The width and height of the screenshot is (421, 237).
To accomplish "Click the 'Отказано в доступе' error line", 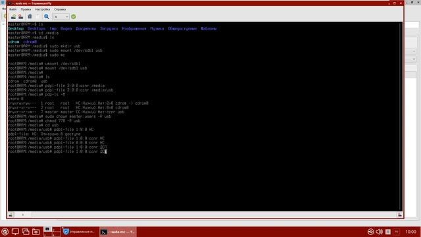I will 44,134.
